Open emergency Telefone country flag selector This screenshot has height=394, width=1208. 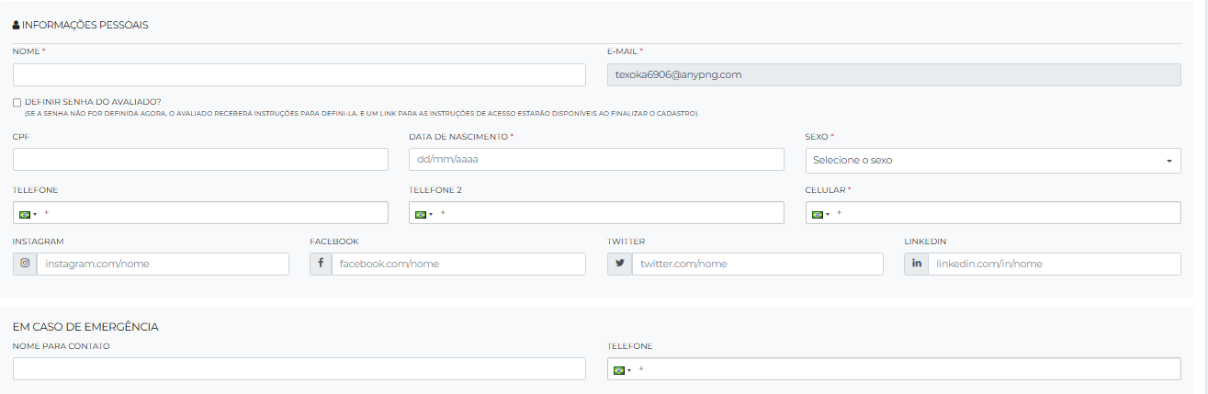point(622,370)
